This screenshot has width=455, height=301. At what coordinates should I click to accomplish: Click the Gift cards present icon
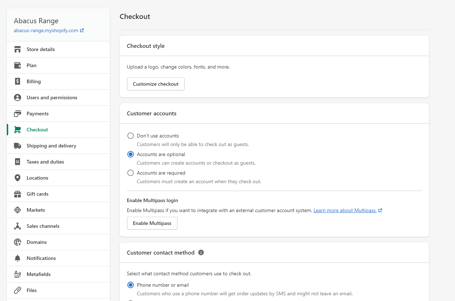pos(18,194)
